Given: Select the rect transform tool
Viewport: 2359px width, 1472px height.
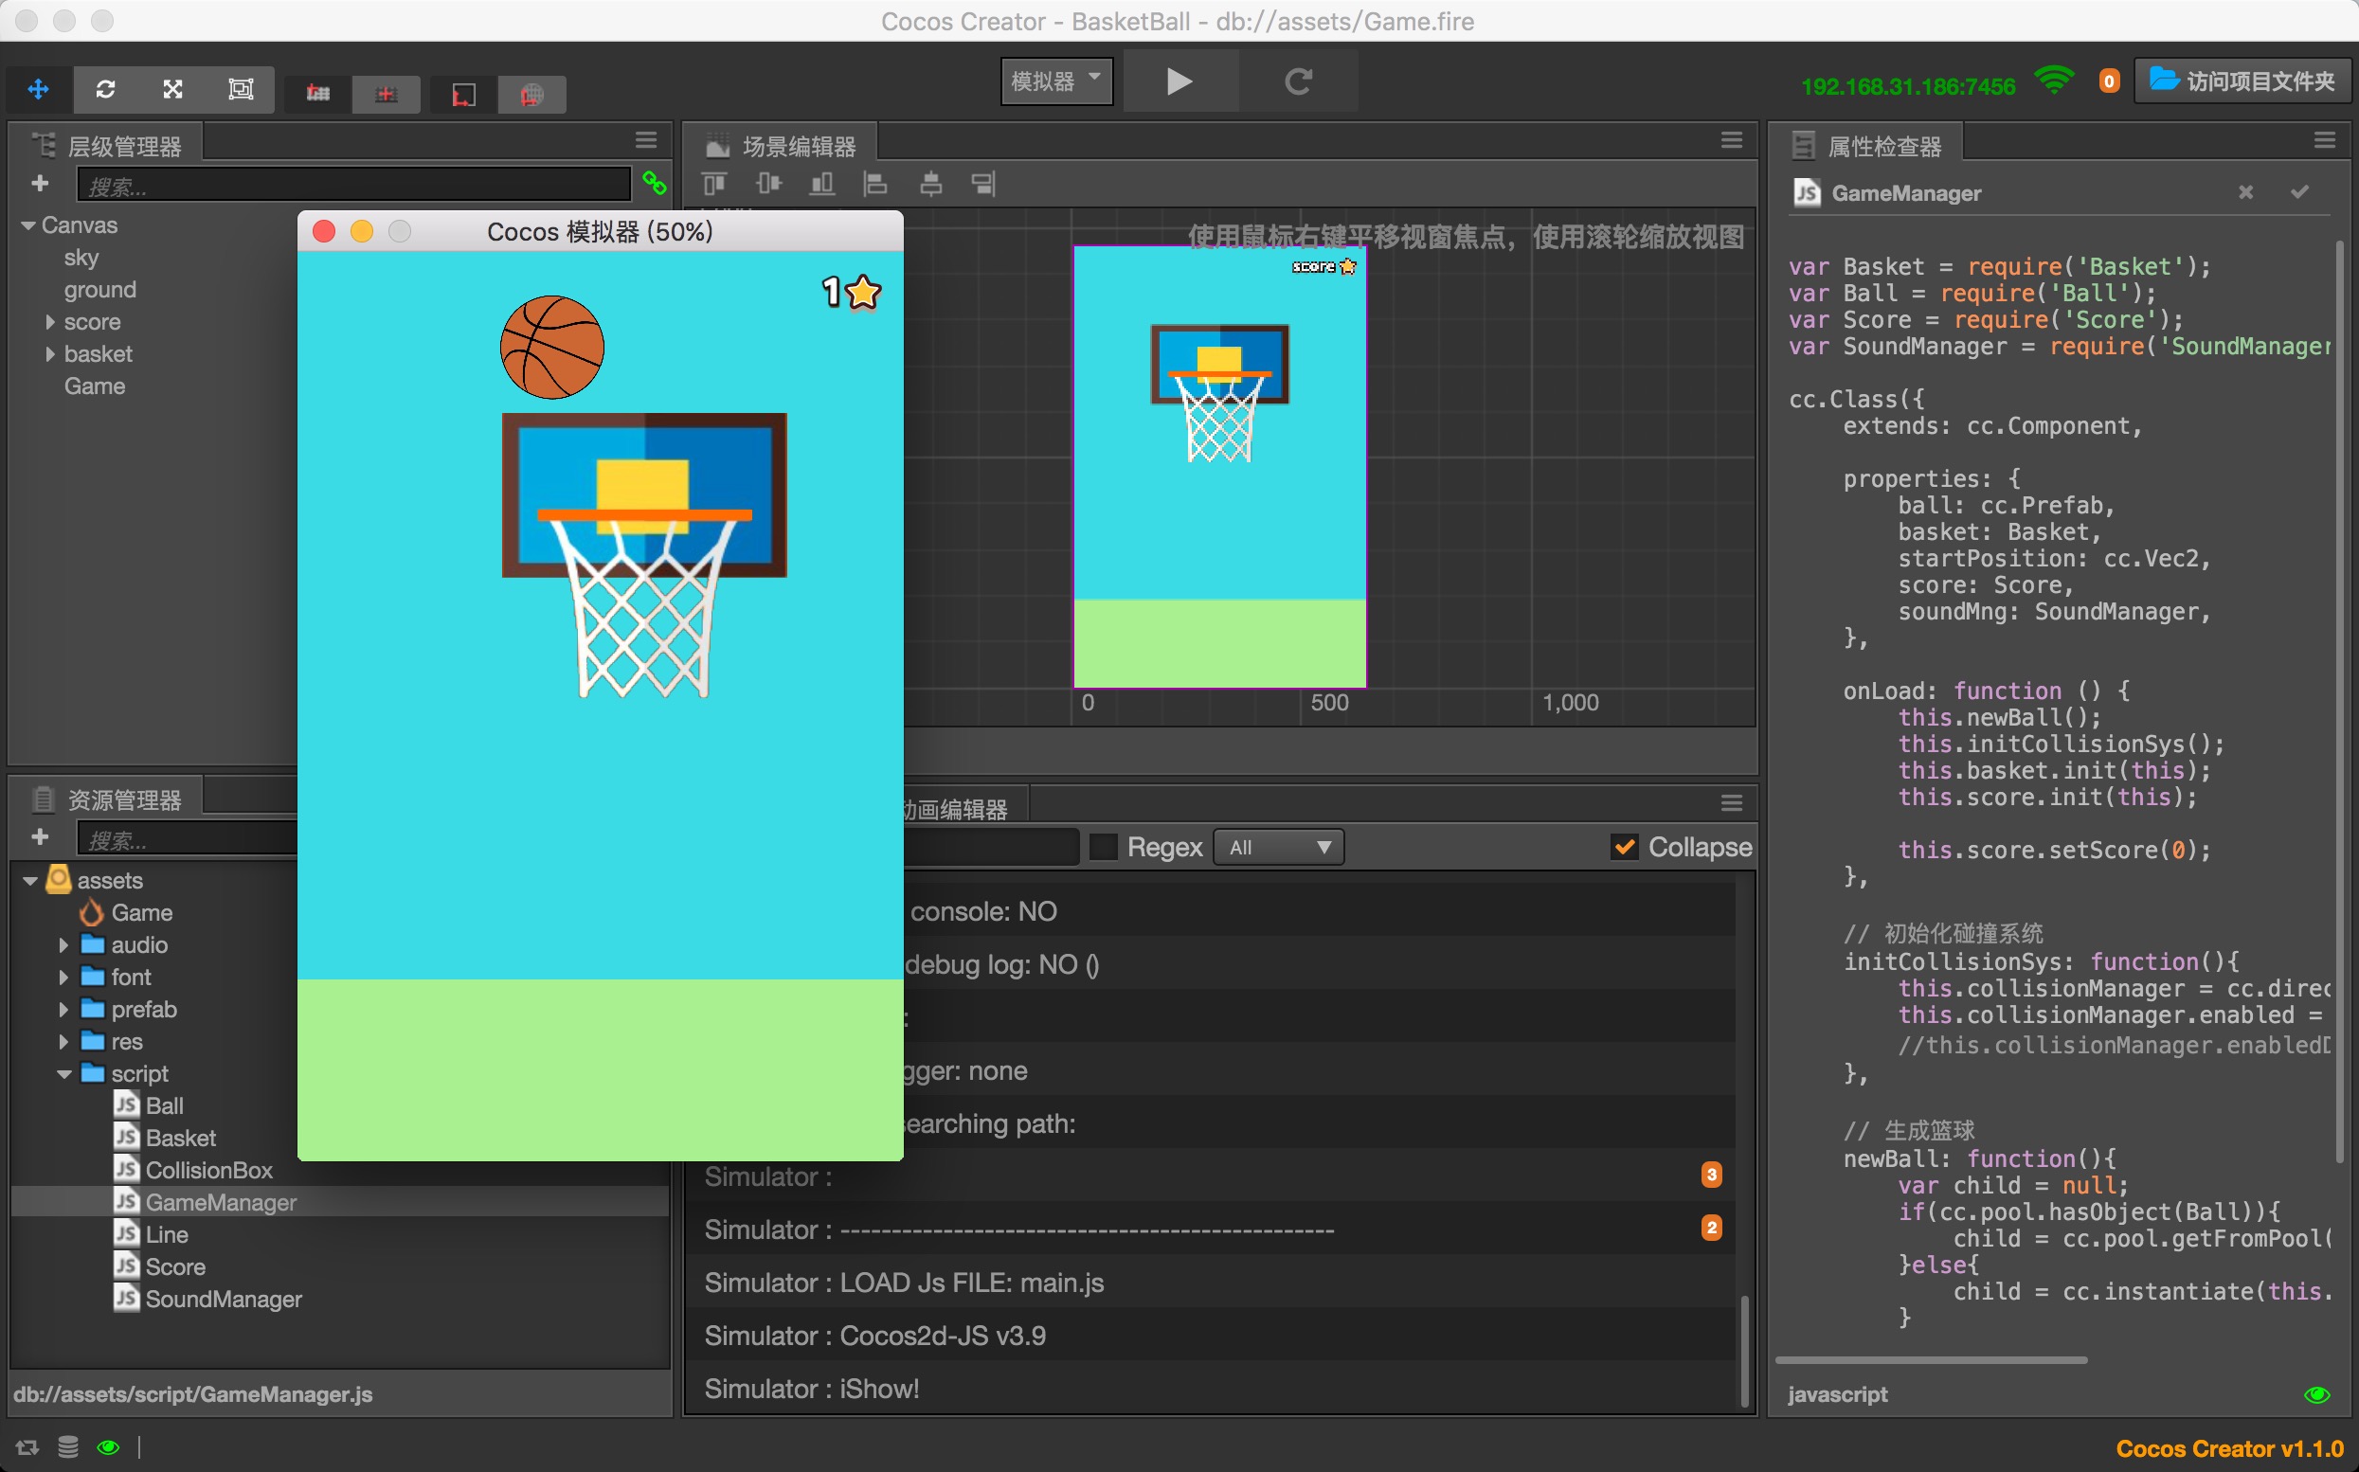Looking at the screenshot, I should click(240, 90).
